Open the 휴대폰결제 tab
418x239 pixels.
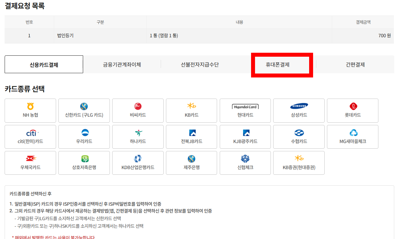pos(277,65)
